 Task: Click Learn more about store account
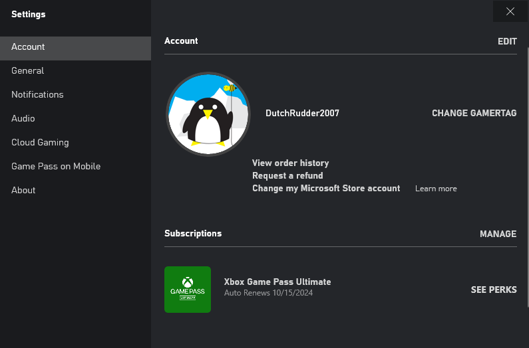(x=436, y=189)
